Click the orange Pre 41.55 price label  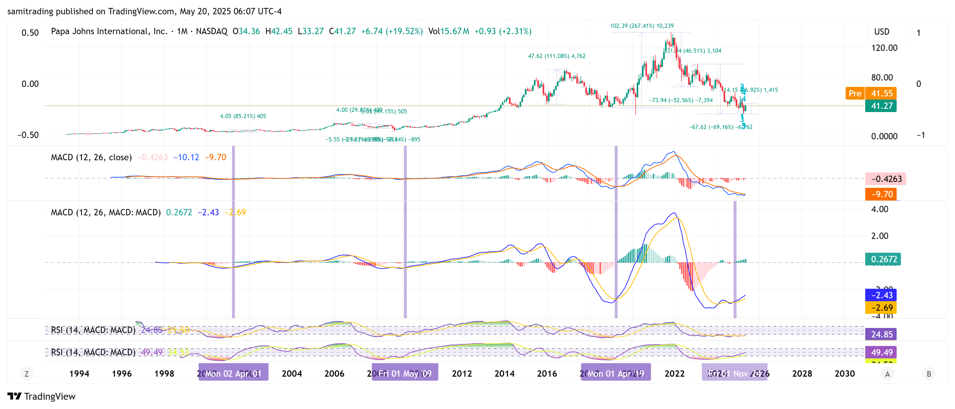(x=871, y=94)
